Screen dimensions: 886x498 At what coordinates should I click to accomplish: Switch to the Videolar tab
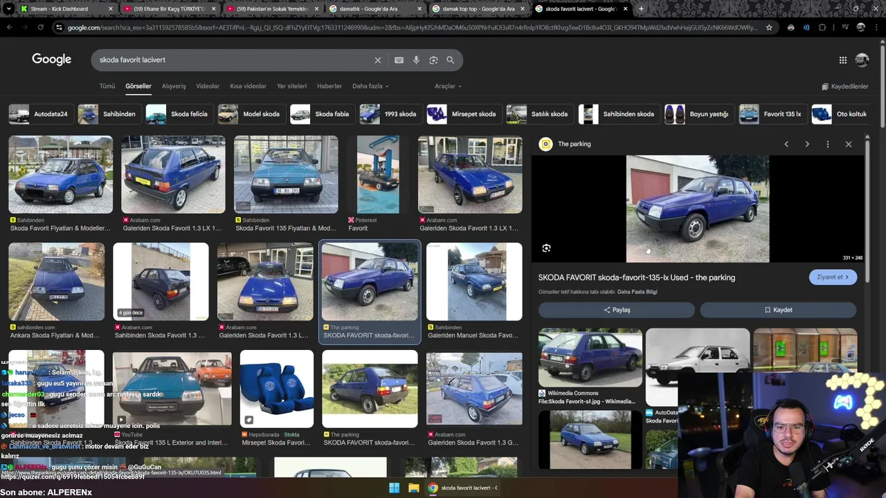208,86
